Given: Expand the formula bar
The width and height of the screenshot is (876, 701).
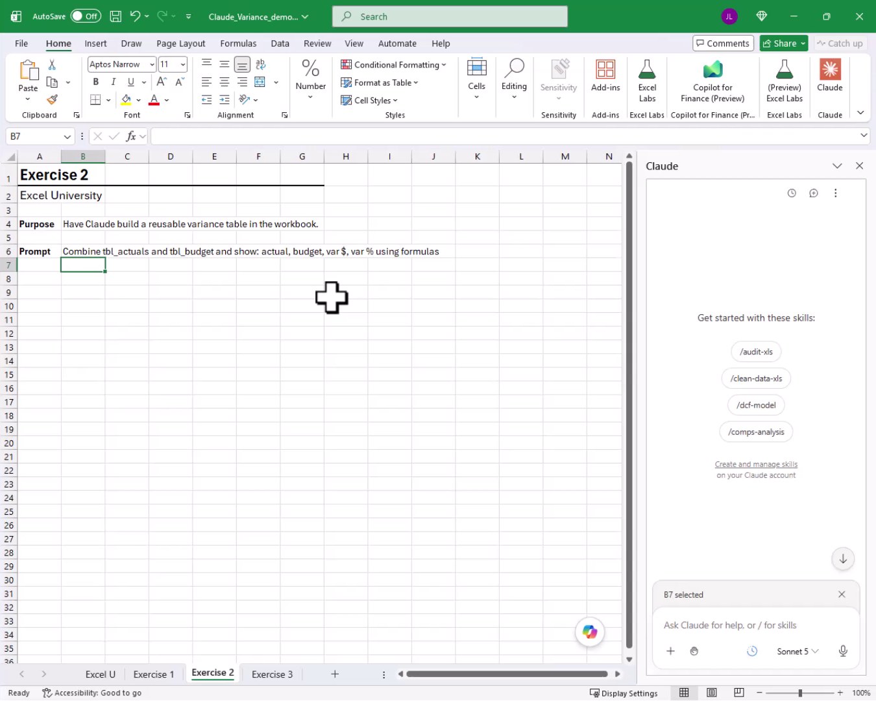Looking at the screenshot, I should point(864,136).
